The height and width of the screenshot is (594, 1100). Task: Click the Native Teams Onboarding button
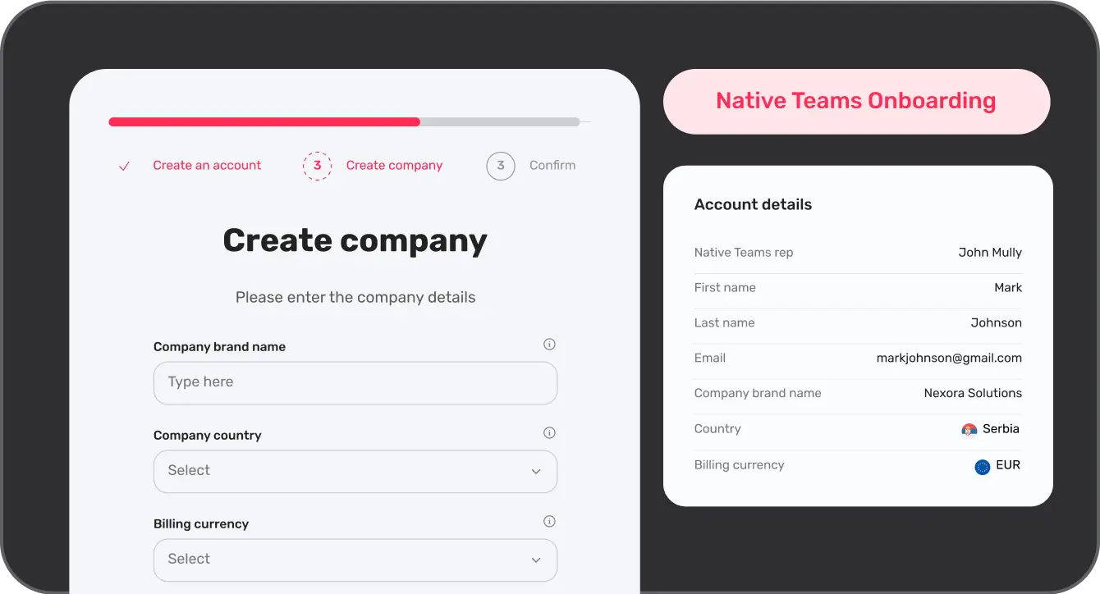click(x=856, y=101)
